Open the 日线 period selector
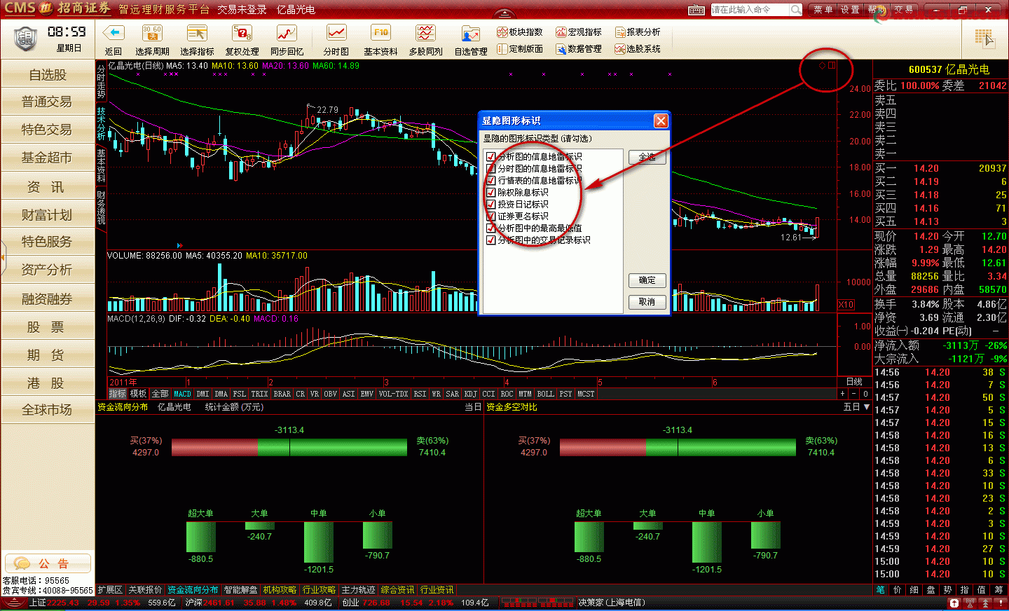This screenshot has width=1009, height=611. point(854,382)
